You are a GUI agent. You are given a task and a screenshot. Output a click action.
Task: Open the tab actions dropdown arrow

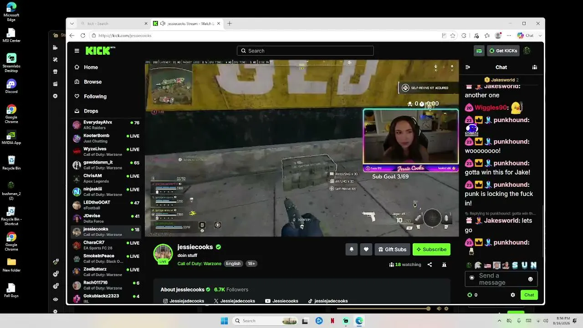point(72,24)
